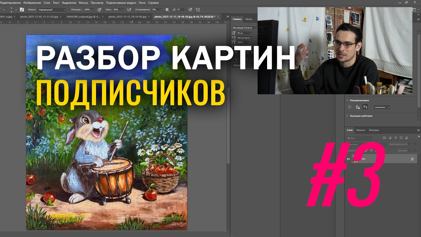Expand the Наж. flow slider arrow
This screenshot has height=237, width=421.
click(x=123, y=10)
